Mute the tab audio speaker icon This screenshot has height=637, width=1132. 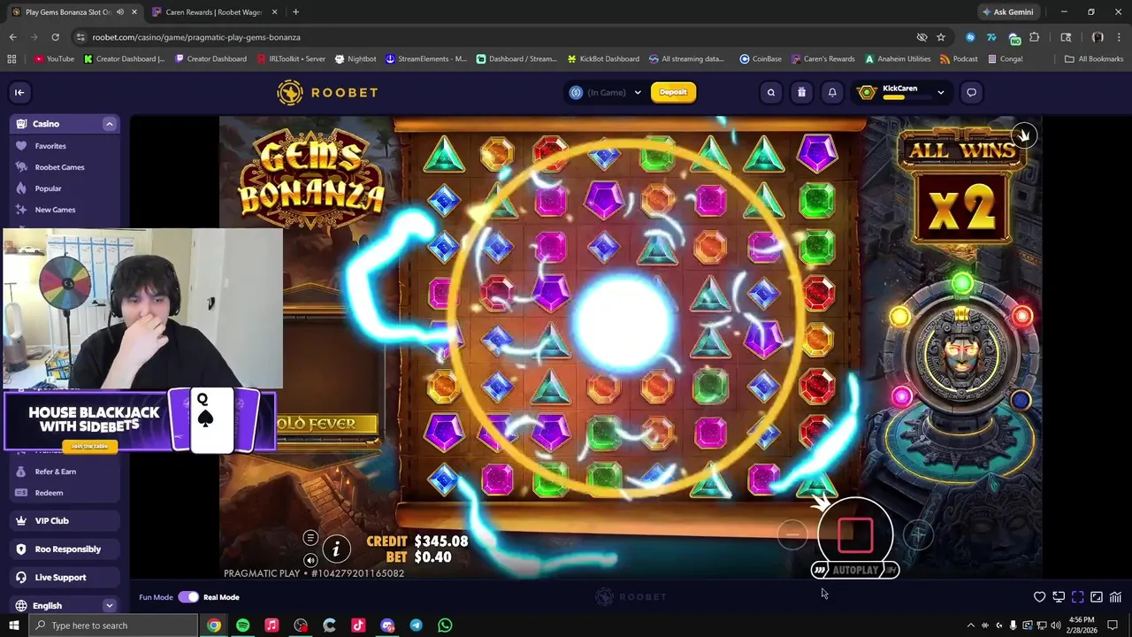[119, 12]
